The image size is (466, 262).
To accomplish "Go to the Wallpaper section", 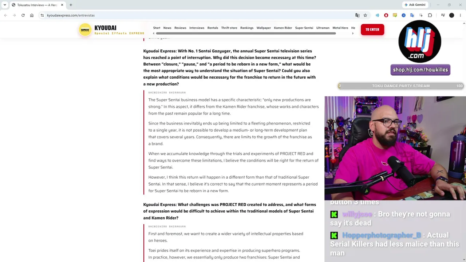I will point(264,28).
